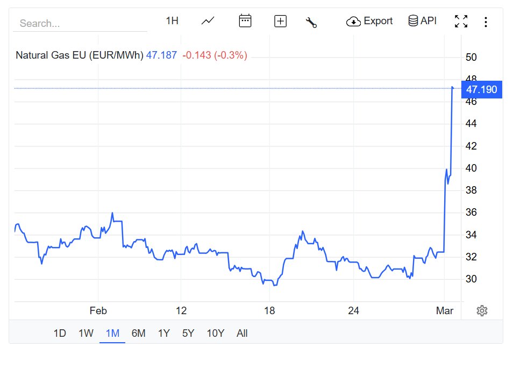The image size is (513, 368).
Task: Click the 44 label on the price axis
Action: pyautogui.click(x=471, y=124)
